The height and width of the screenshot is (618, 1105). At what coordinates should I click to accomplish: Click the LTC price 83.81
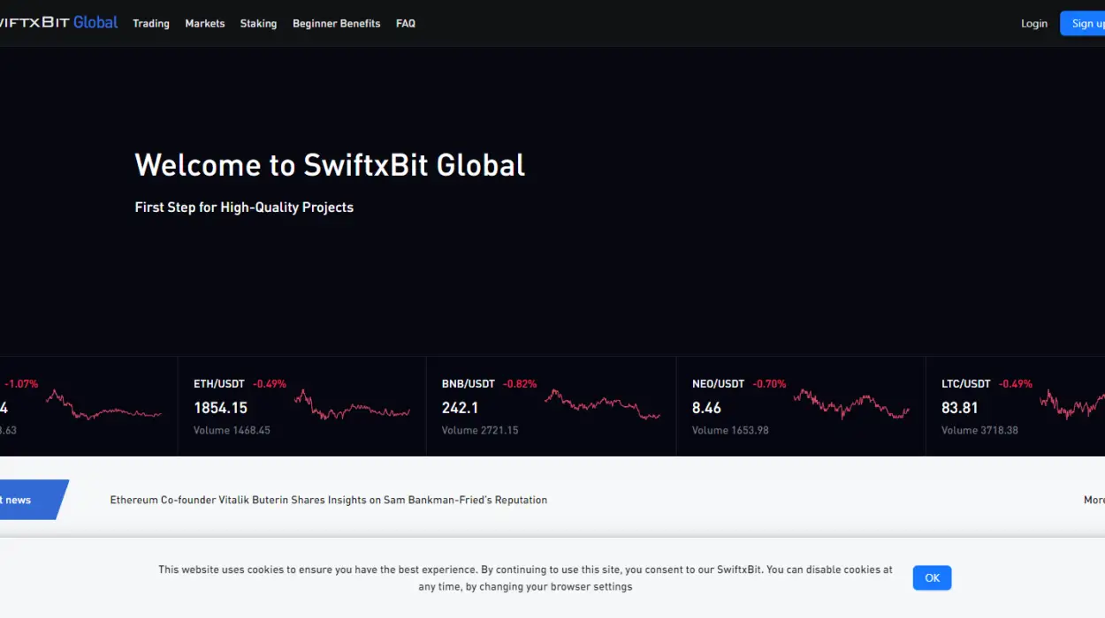[x=959, y=408]
